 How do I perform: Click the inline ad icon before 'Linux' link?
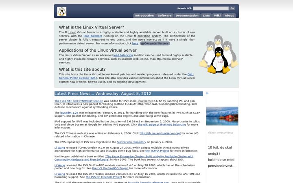click(x=66, y=32)
